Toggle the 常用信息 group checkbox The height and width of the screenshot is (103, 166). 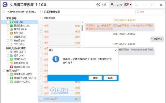[x=4, y=18]
